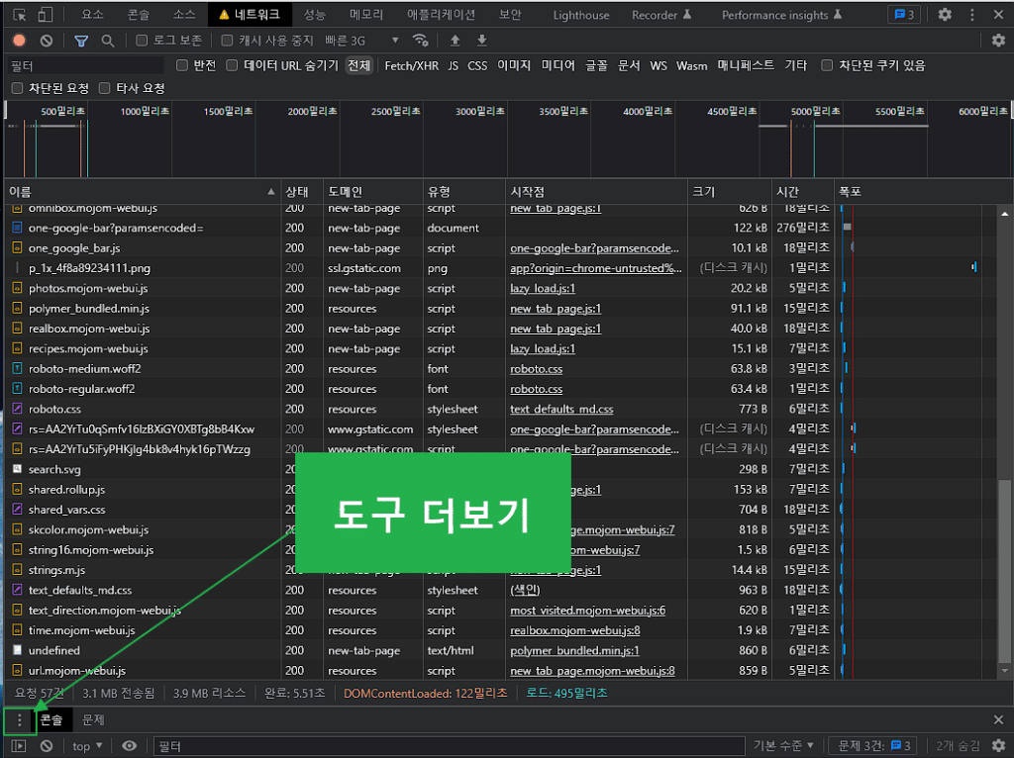Open the Lighthouse tab
Image resolution: width=1014 pixels, height=758 pixels.
pyautogui.click(x=580, y=14)
